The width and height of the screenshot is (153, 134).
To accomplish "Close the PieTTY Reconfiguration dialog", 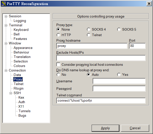I will pyautogui.click(x=149, y=4).
